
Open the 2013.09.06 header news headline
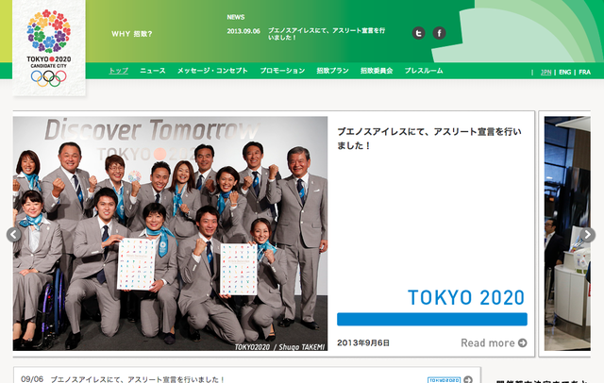coord(327,34)
